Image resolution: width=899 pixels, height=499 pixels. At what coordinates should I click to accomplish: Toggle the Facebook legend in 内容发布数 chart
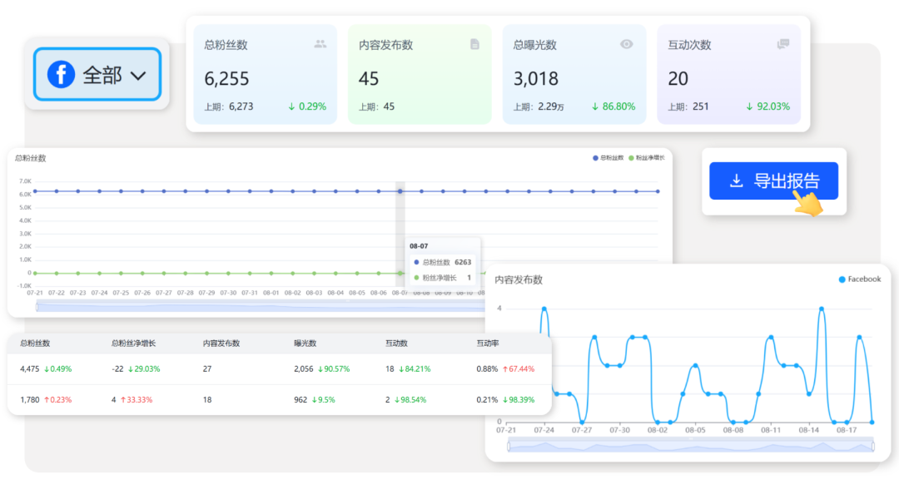pos(859,279)
